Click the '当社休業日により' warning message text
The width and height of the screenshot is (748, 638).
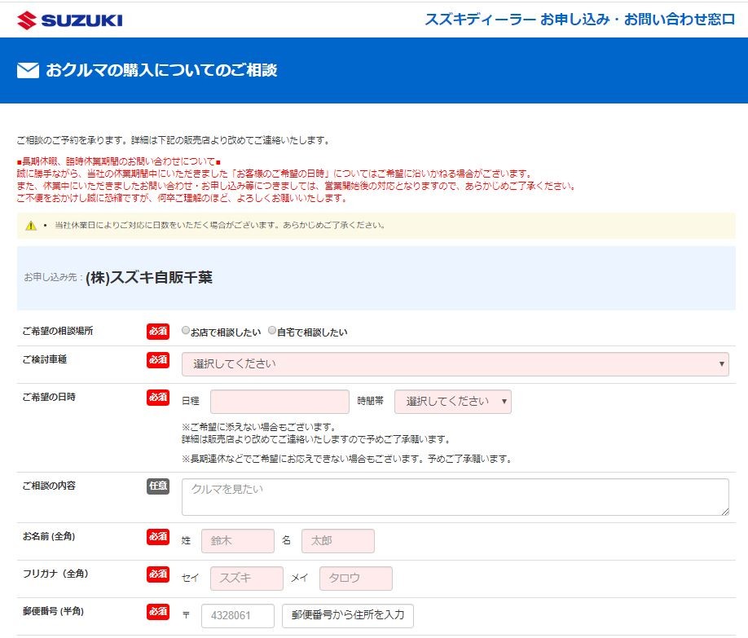pos(220,225)
